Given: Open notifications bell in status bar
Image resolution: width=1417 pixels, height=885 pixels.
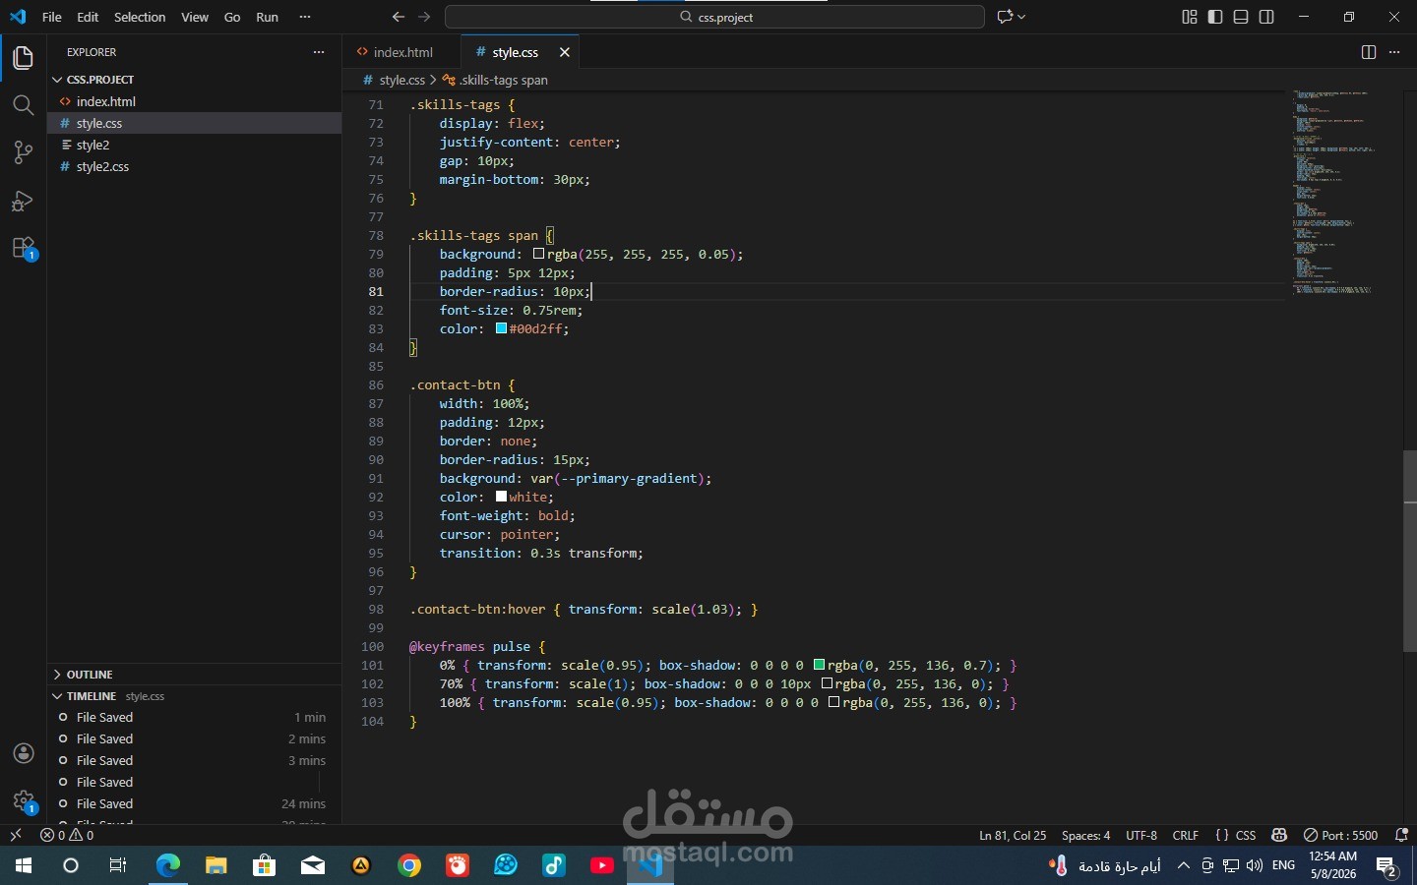Looking at the screenshot, I should (1401, 835).
